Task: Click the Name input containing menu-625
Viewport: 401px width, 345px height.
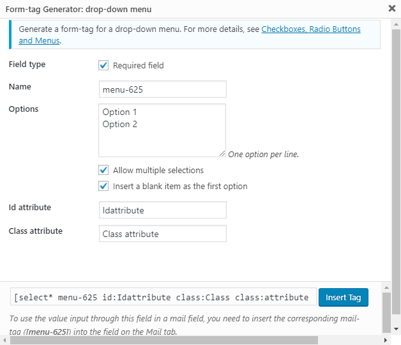Action: point(162,89)
